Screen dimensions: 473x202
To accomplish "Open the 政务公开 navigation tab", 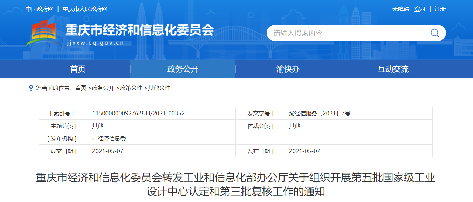I will click(183, 69).
